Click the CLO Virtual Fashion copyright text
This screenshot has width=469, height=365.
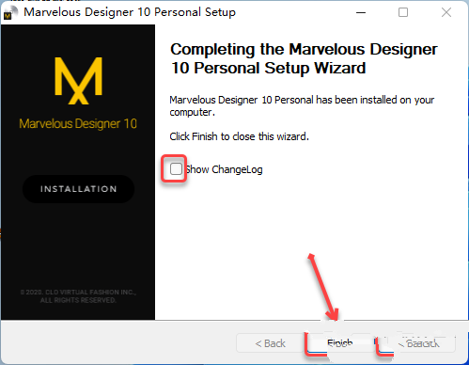coord(78,296)
